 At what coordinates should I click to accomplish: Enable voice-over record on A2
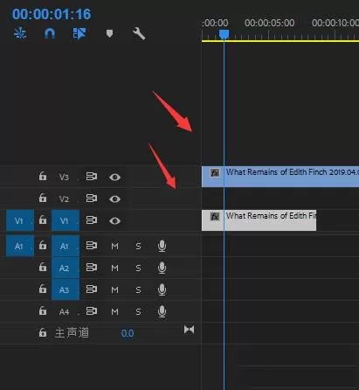pos(162,268)
